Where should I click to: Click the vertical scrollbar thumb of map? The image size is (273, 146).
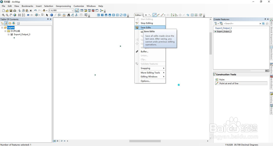click(210, 44)
